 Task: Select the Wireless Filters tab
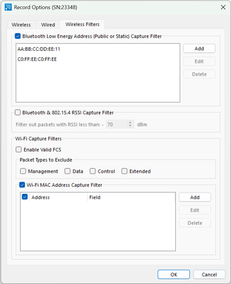point(82,24)
